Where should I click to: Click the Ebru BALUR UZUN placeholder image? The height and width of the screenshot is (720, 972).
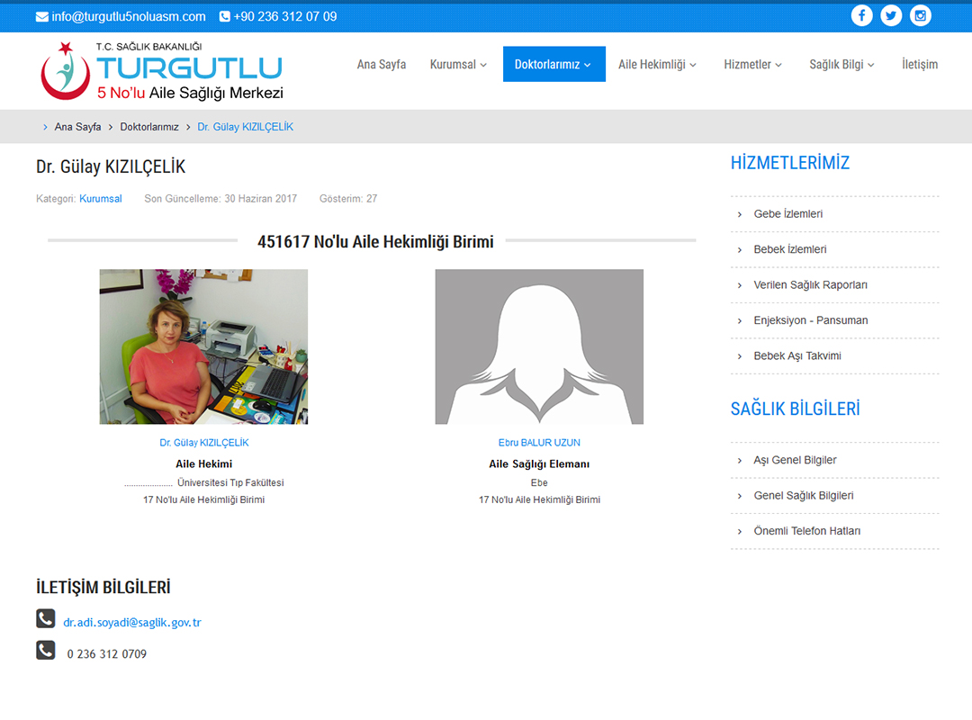[539, 346]
